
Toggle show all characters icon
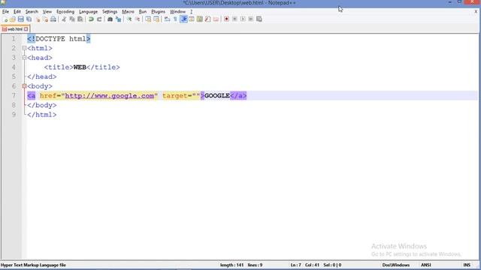coord(175,19)
